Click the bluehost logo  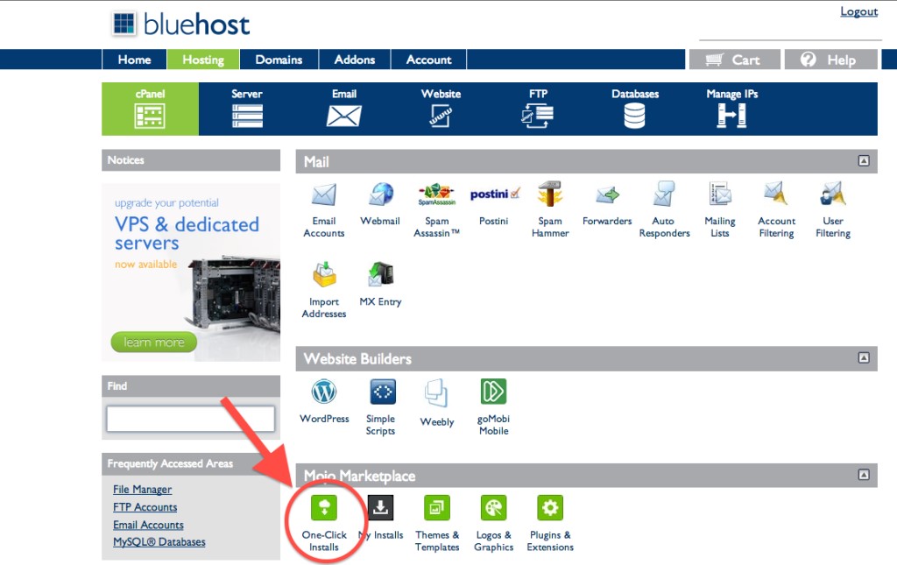(x=180, y=24)
